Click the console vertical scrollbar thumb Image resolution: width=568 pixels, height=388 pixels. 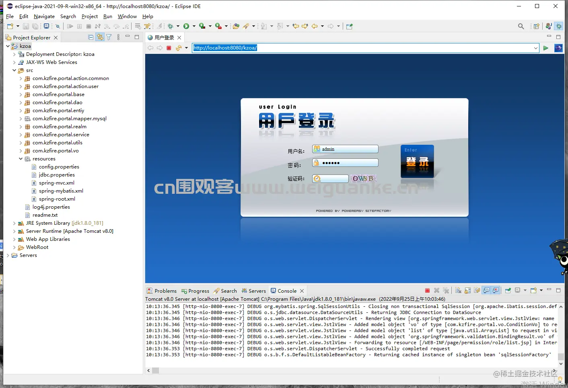pyautogui.click(x=561, y=357)
